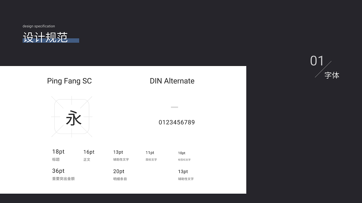Select the 正文 caption
Screen dimensions: 362x203
click(87, 160)
